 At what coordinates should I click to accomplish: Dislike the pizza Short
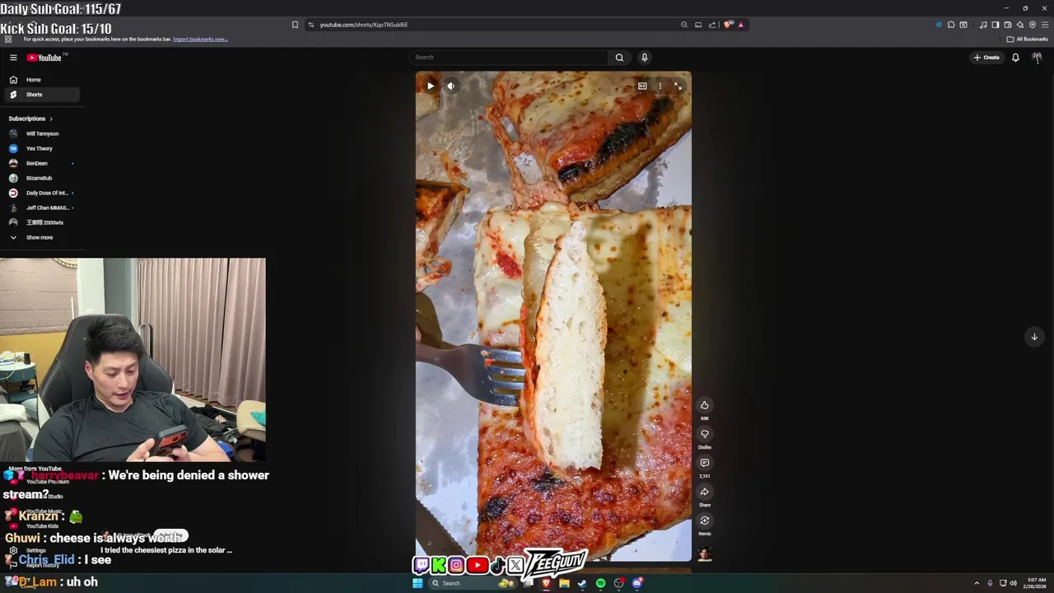[x=705, y=434]
